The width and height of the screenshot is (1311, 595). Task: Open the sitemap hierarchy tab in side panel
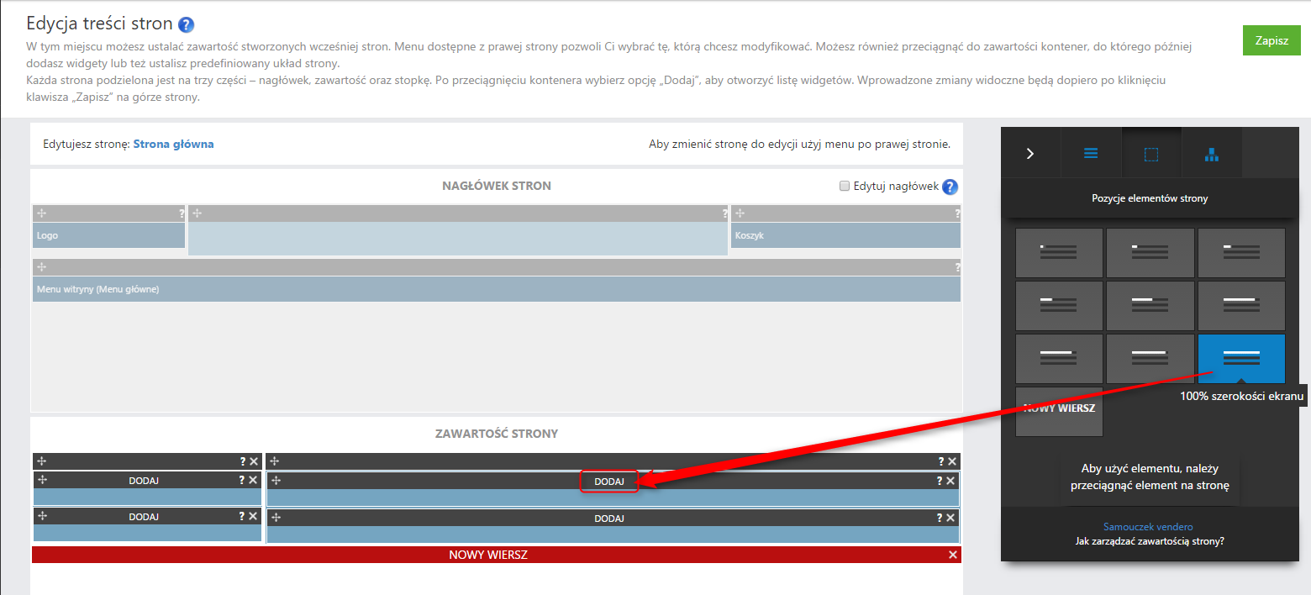[x=1211, y=154]
